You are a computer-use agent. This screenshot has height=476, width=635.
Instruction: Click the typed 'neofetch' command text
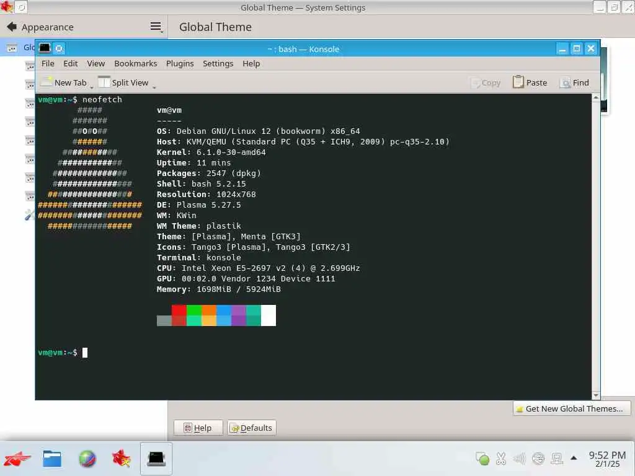(102, 100)
